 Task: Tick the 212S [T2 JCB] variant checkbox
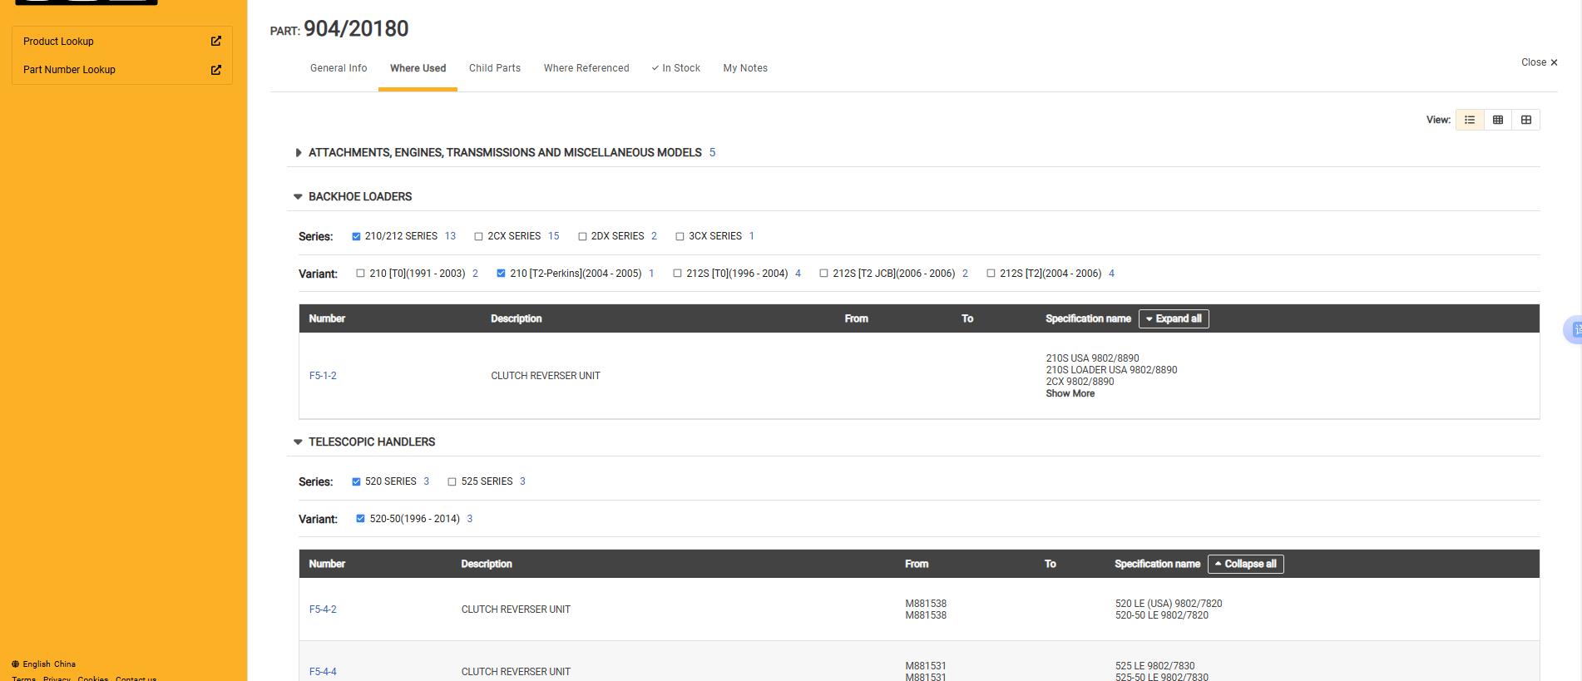tap(823, 274)
